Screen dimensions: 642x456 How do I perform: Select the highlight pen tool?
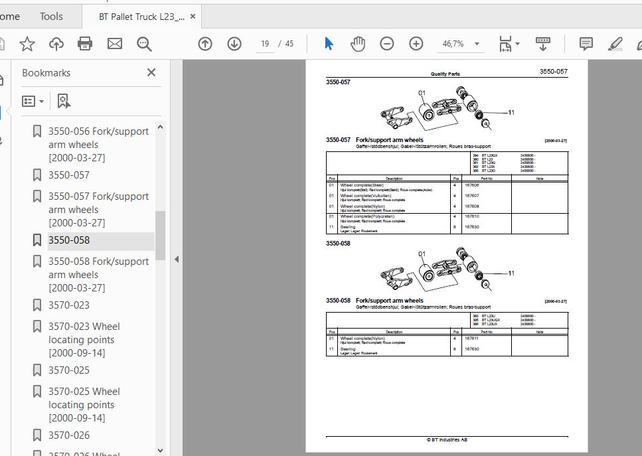tap(615, 44)
